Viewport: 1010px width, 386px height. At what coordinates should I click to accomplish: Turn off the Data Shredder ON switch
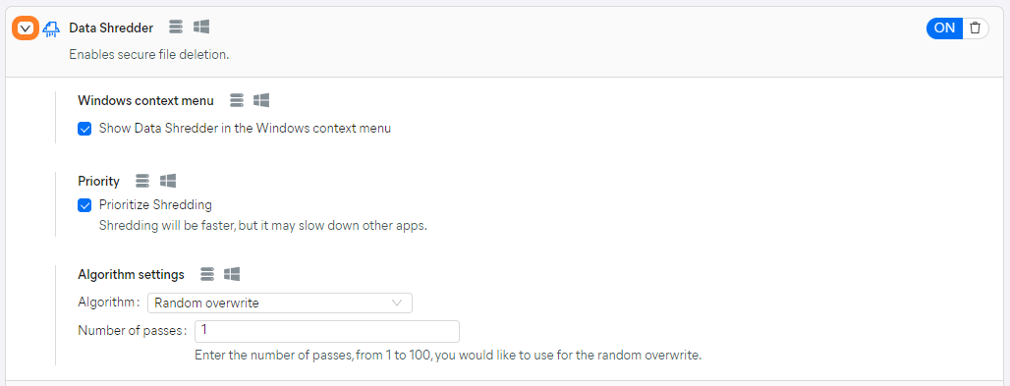944,28
